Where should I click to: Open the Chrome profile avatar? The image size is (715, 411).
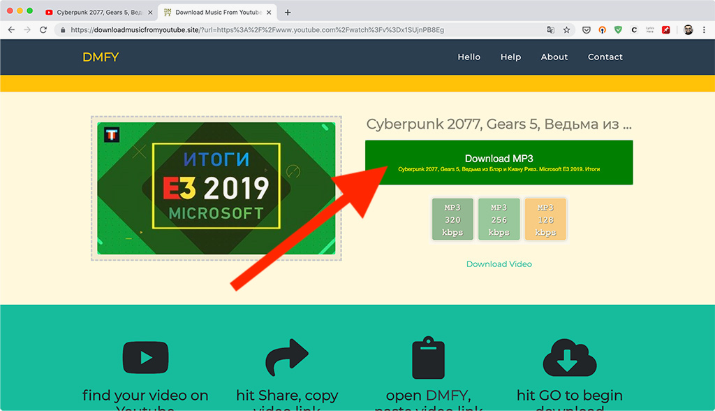click(x=688, y=30)
